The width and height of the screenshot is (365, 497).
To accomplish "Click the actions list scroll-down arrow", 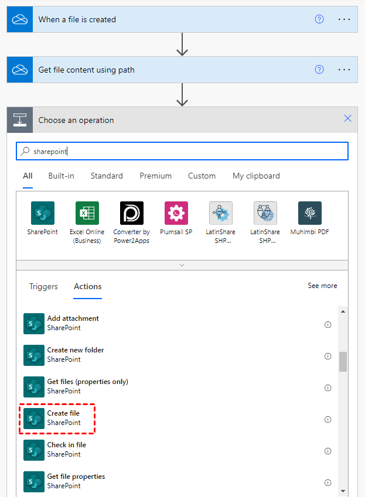I will click(x=343, y=491).
